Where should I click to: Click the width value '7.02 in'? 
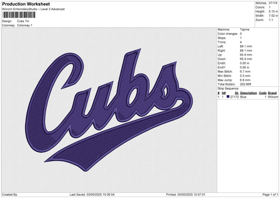(x=273, y=16)
